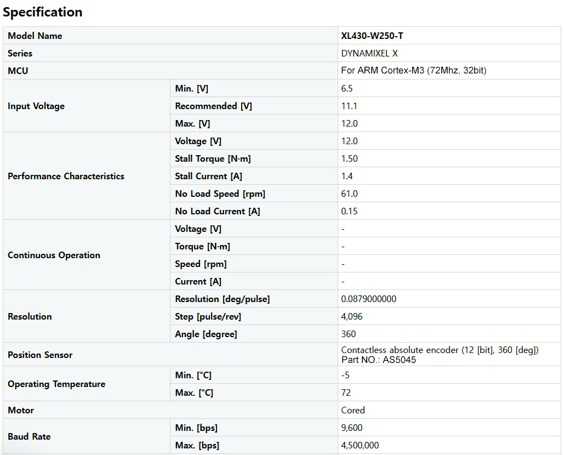The width and height of the screenshot is (564, 455).
Task: Click the Performance Characteristics row header
Action: pos(66,176)
